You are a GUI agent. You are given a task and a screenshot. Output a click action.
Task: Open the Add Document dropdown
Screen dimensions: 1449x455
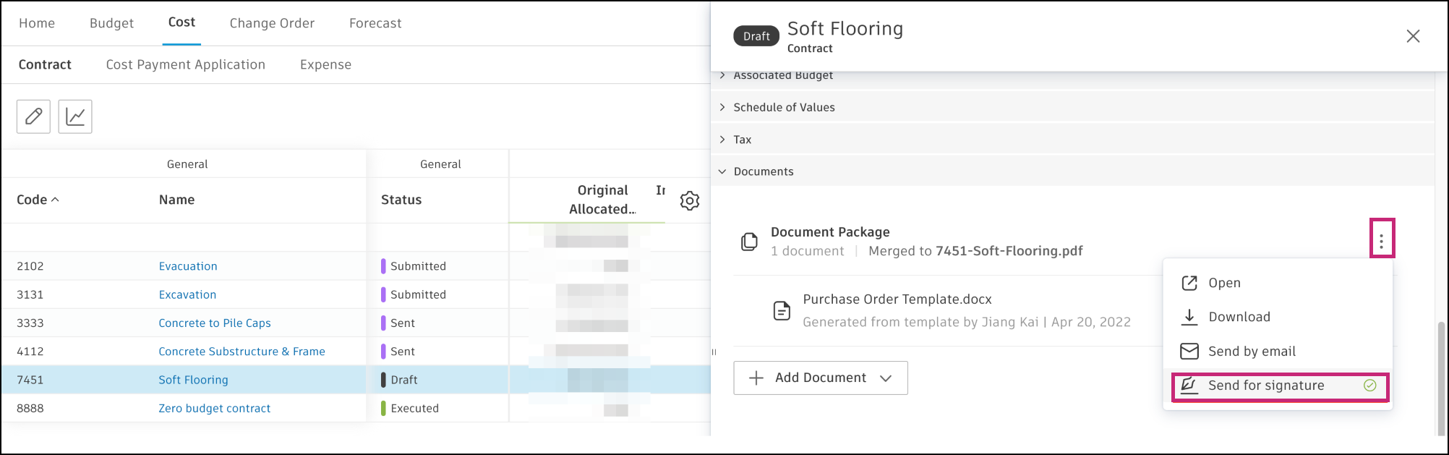(821, 378)
